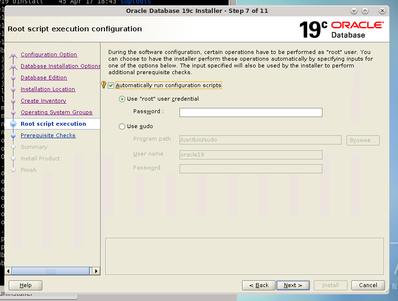Click the window roll-up arrow button

(x=365, y=11)
